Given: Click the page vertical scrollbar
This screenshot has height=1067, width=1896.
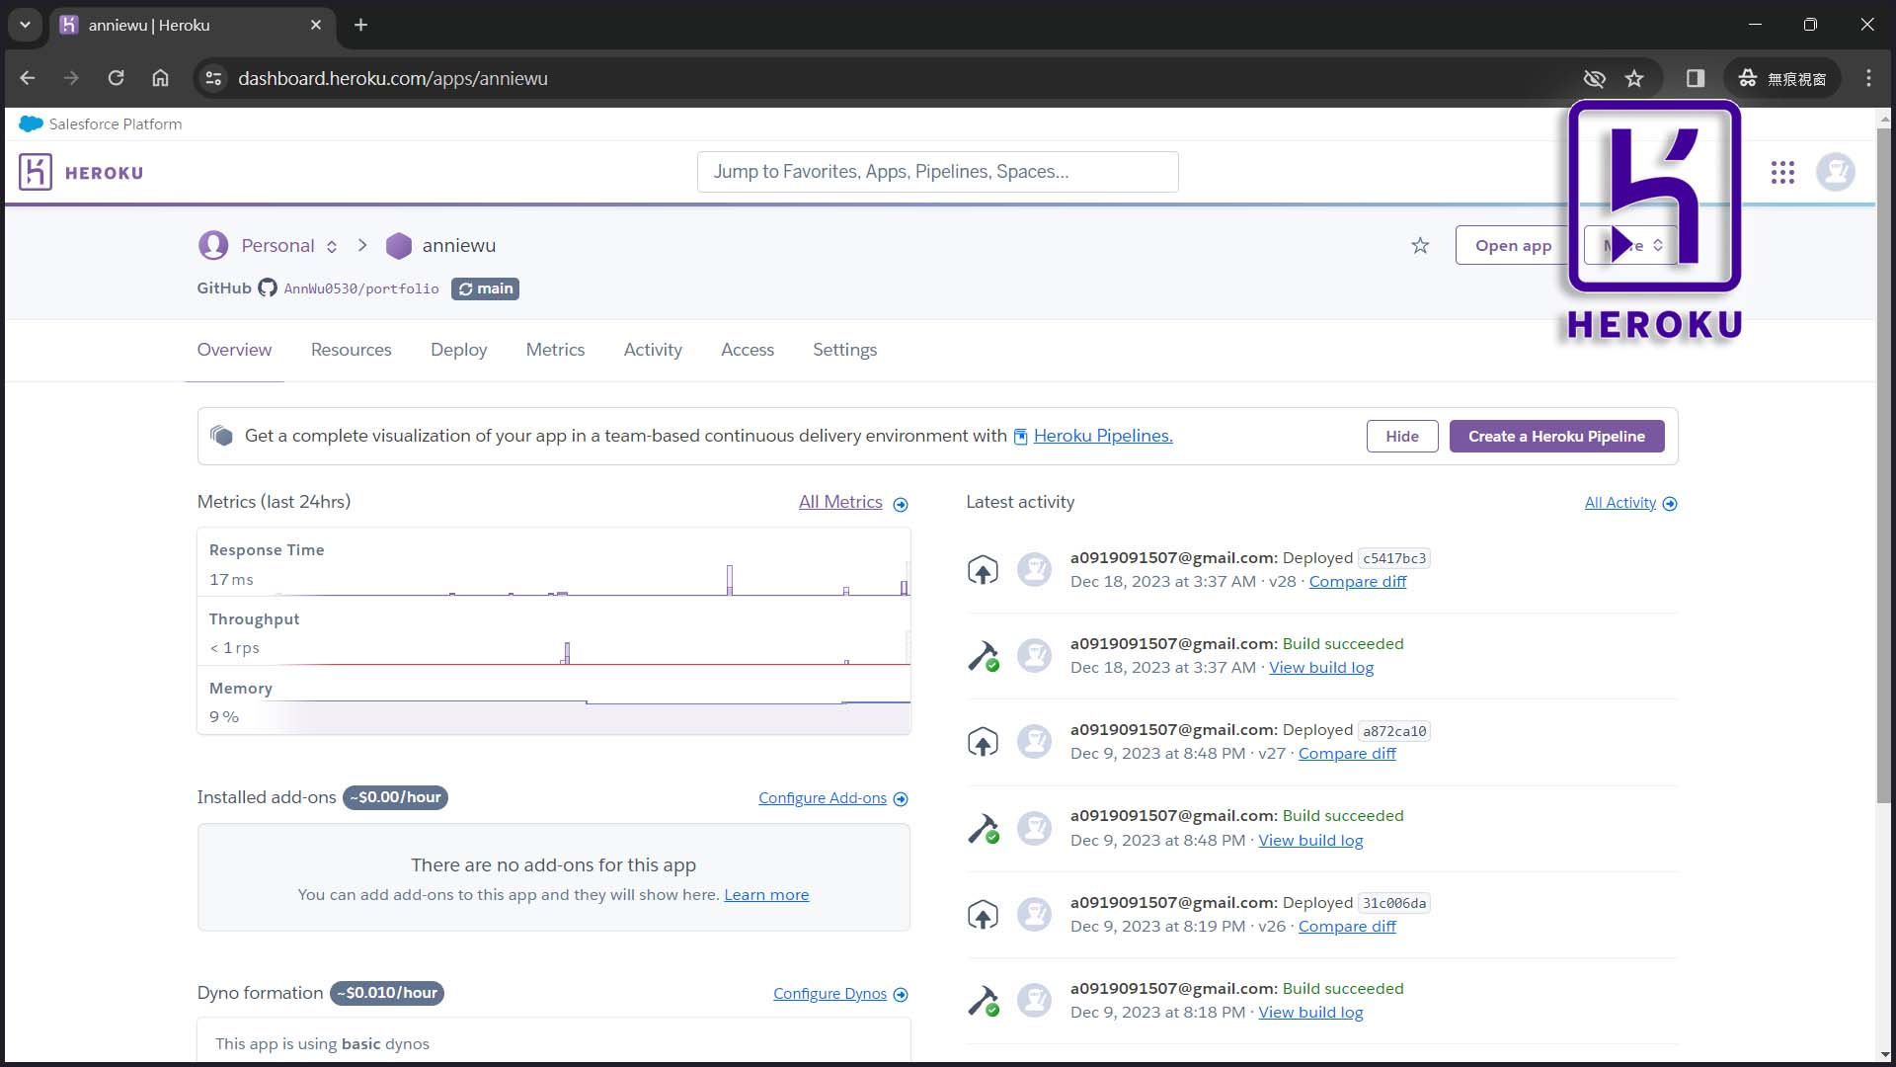Looking at the screenshot, I should 1883,464.
